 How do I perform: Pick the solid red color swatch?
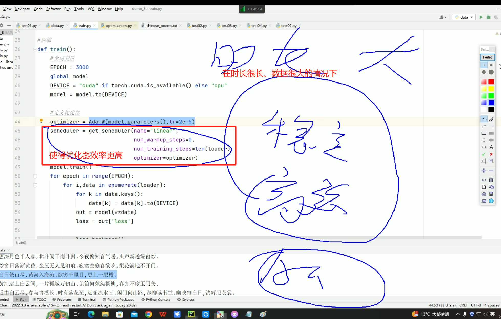tap(491, 82)
